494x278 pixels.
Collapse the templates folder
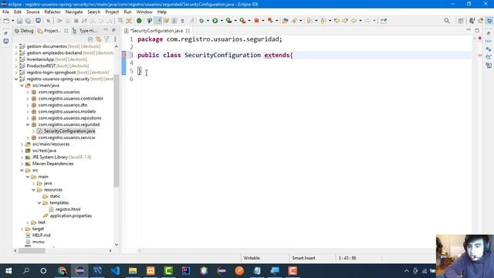coord(39,202)
